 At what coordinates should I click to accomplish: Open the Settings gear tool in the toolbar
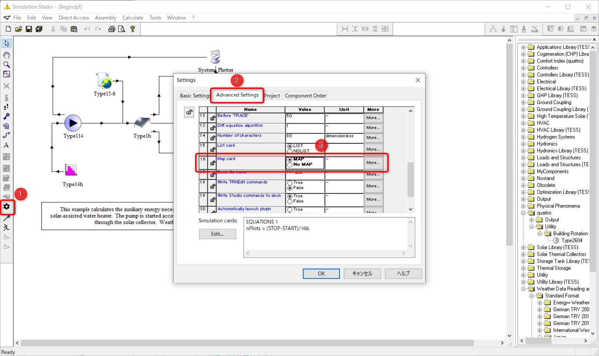click(6, 207)
